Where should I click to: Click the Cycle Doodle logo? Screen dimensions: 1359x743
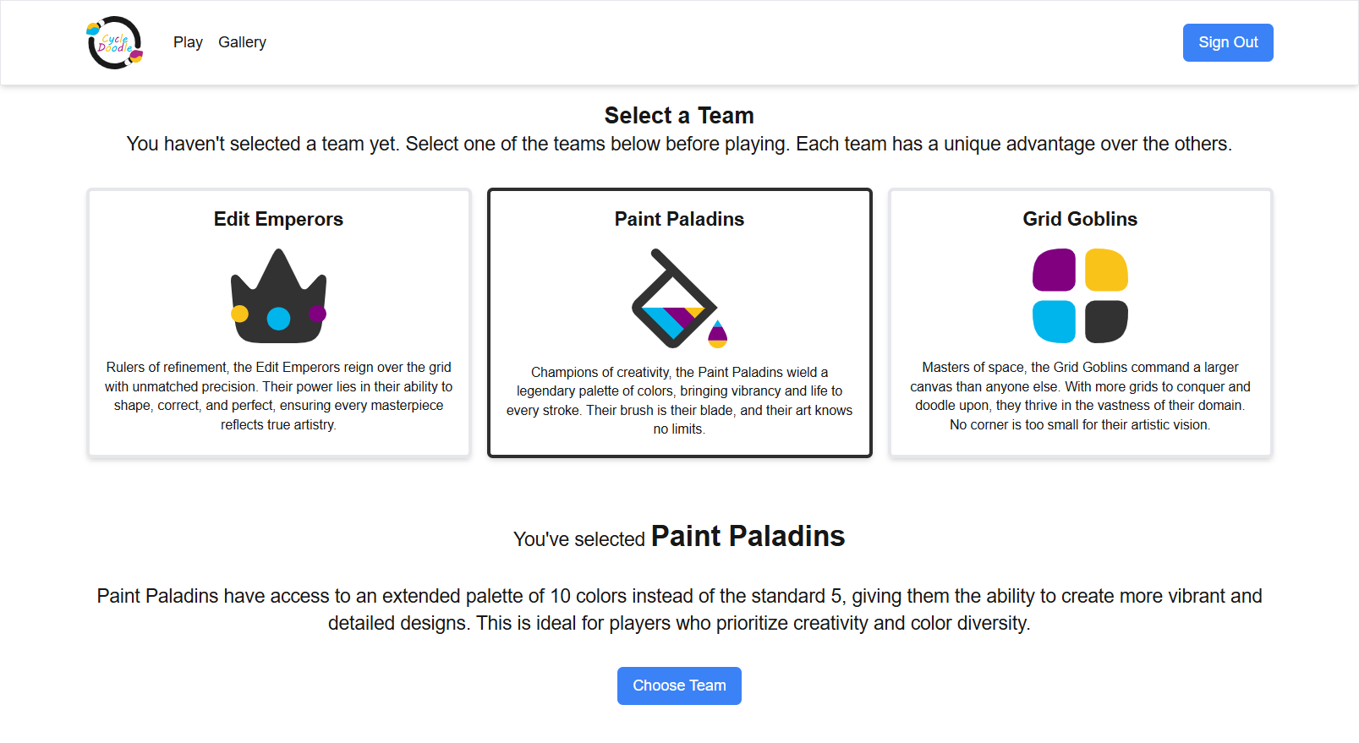[114, 42]
